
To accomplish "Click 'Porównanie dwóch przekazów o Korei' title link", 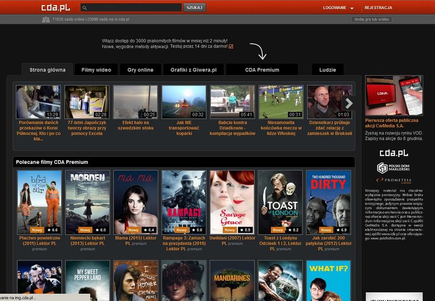I will pyautogui.click(x=38, y=130).
